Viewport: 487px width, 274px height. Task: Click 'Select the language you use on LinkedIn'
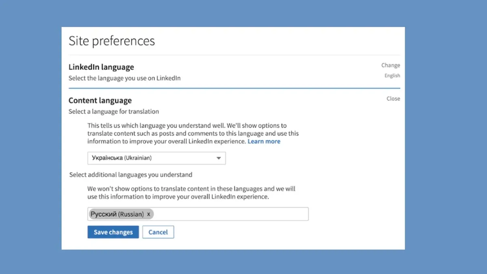pyautogui.click(x=125, y=78)
